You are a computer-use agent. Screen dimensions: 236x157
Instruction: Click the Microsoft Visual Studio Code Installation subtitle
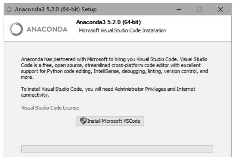pos(122,30)
